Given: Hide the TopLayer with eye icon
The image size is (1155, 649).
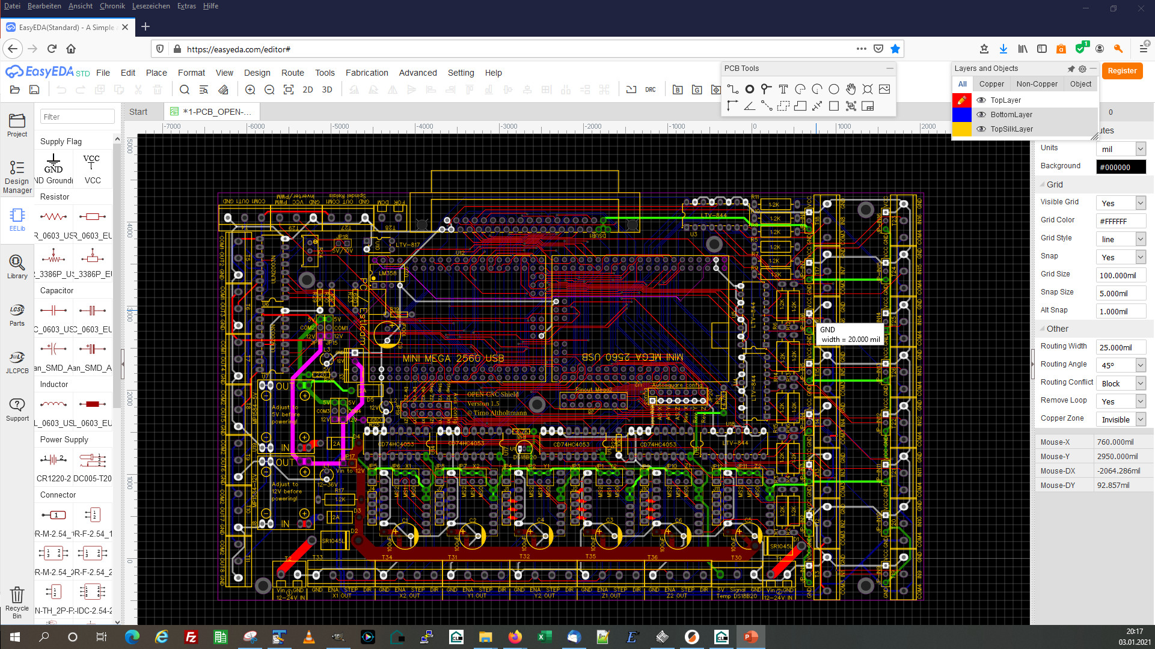Looking at the screenshot, I should pyautogui.click(x=981, y=100).
